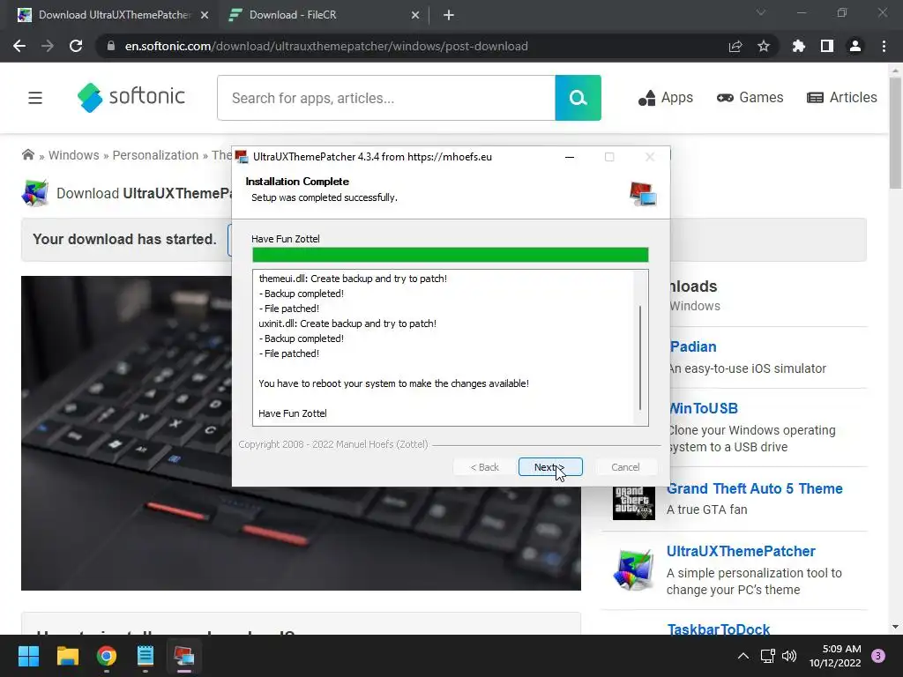903x677 pixels.
Task: Open the notification badge showing 3
Action: click(878, 656)
